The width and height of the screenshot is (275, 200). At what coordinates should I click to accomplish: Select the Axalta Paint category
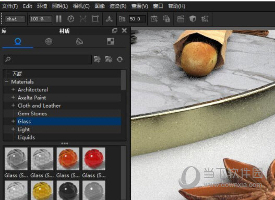click(x=32, y=98)
